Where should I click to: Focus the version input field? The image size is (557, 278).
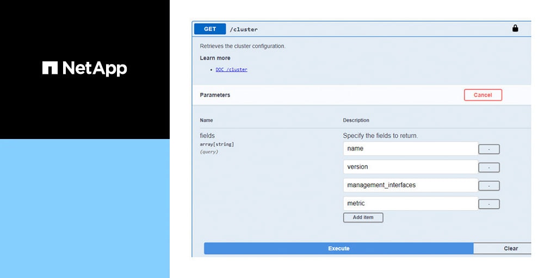pyautogui.click(x=410, y=167)
